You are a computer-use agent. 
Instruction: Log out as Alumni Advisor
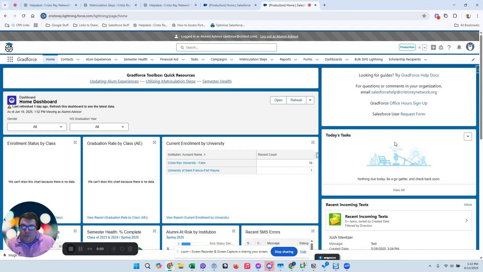tap(279, 36)
